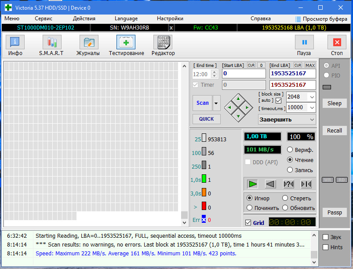Viewport: 353px width, 269px height.
Task: Click the red Стоп icon
Action: 337,42
